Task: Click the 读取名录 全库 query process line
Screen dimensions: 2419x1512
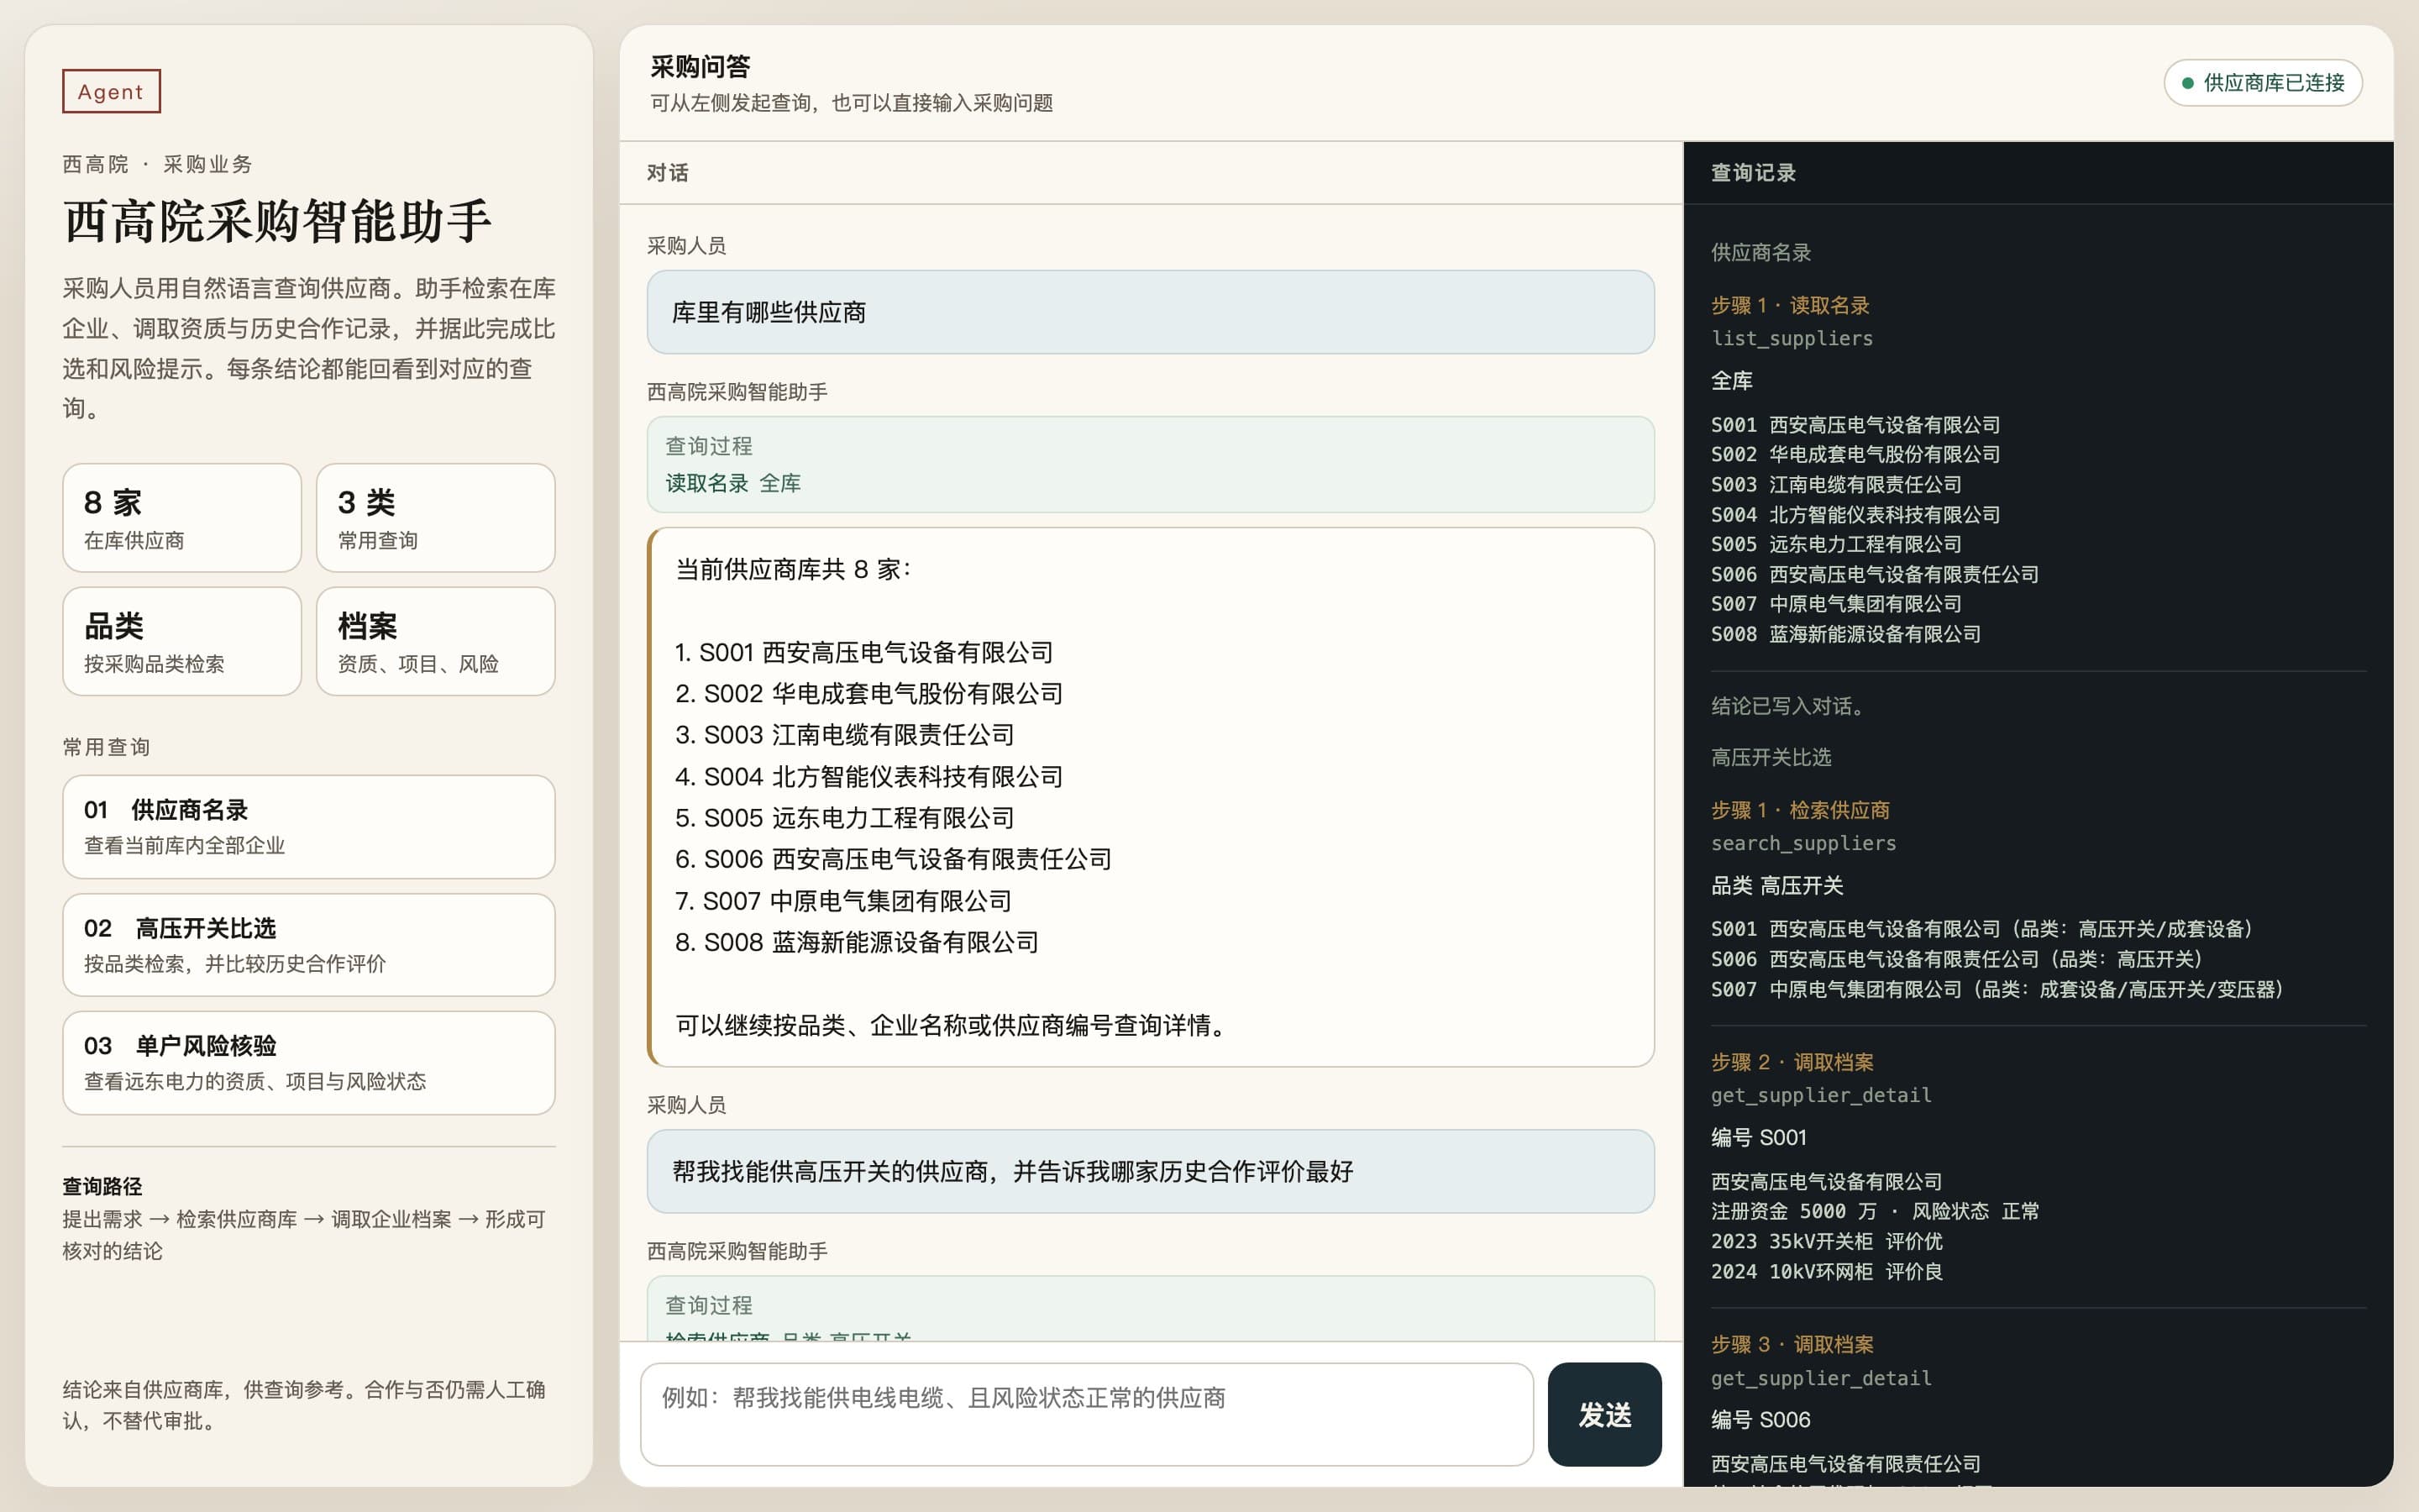Action: click(x=734, y=483)
